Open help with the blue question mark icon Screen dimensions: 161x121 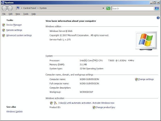(x=158, y=18)
